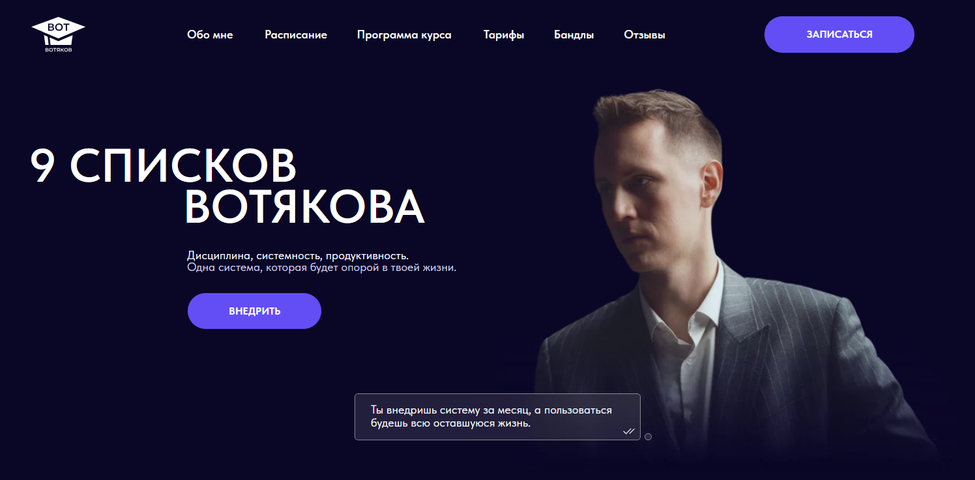Click the ВОТЯКОВ caption under the logo
This screenshot has width=975, height=480.
coord(58,49)
